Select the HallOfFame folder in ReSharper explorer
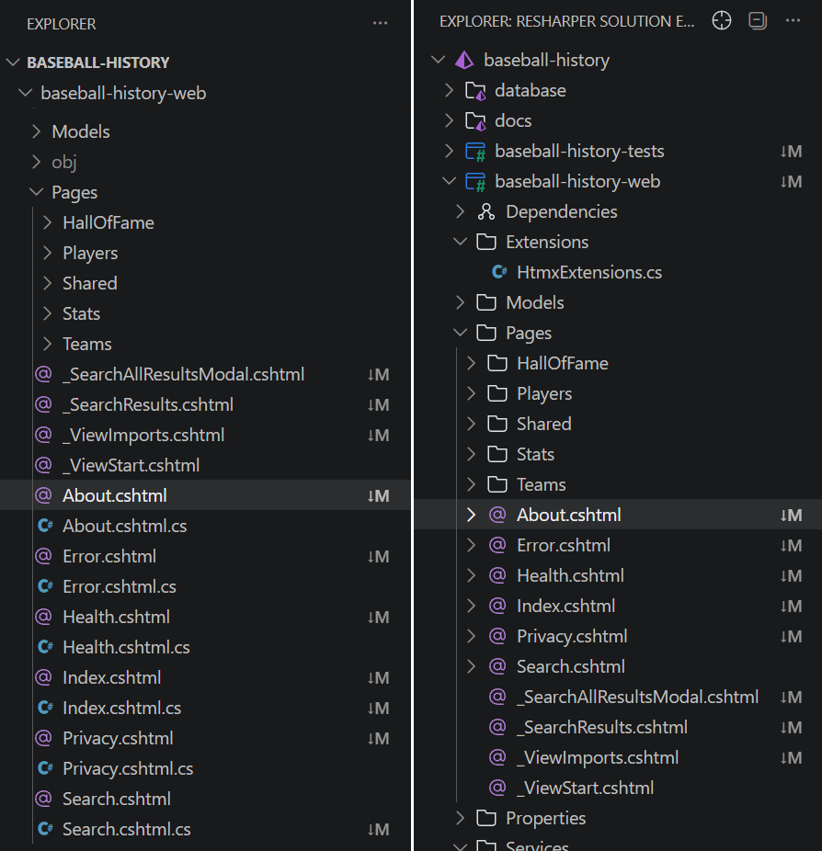Viewport: 822px width, 851px height. [x=562, y=364]
